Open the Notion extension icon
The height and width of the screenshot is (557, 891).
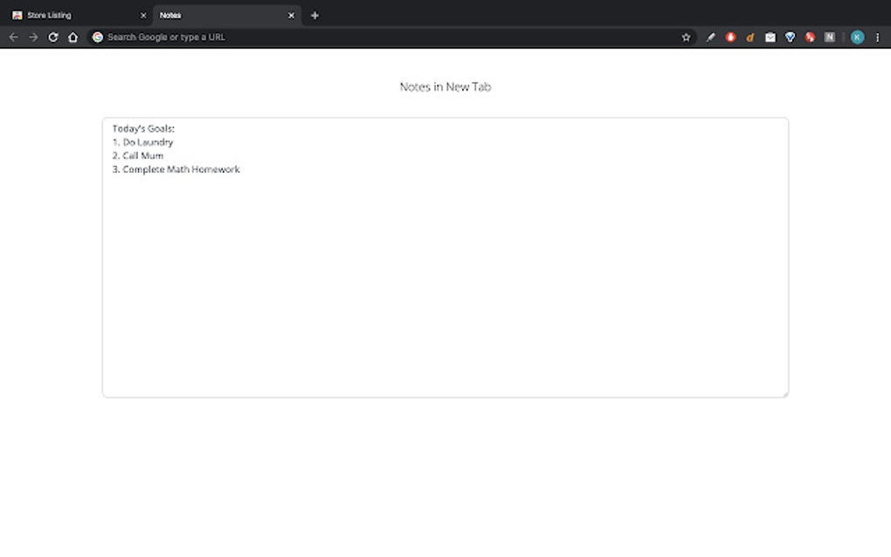829,37
